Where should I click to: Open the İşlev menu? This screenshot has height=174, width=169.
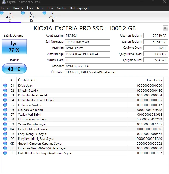pyautogui.click(x=30, y=8)
